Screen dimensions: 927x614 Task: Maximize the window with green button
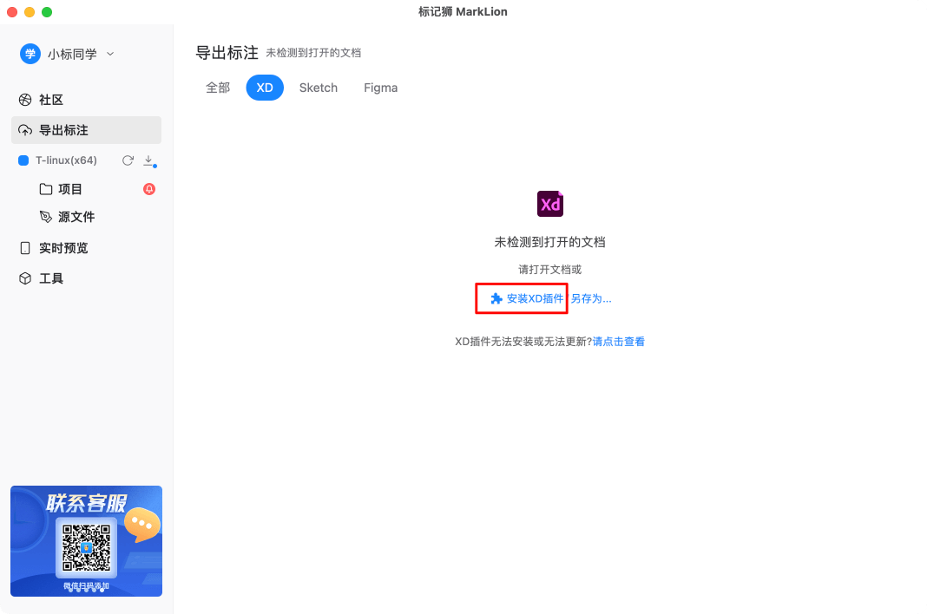pos(47,12)
